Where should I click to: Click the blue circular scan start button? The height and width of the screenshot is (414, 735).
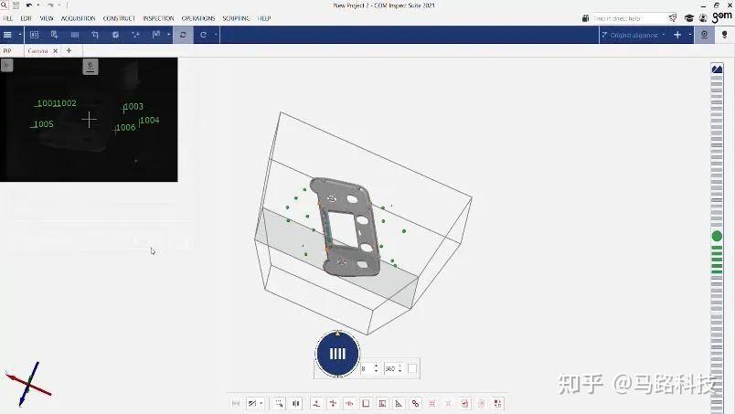click(x=337, y=354)
